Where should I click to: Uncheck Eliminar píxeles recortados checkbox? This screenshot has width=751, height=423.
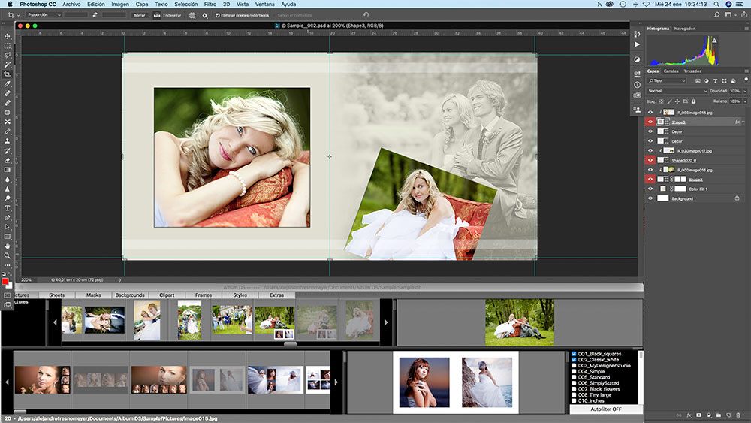[218, 15]
